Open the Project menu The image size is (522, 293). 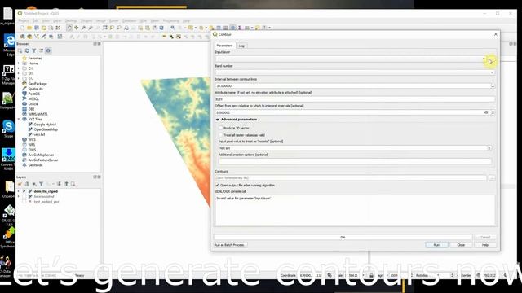tap(24, 21)
